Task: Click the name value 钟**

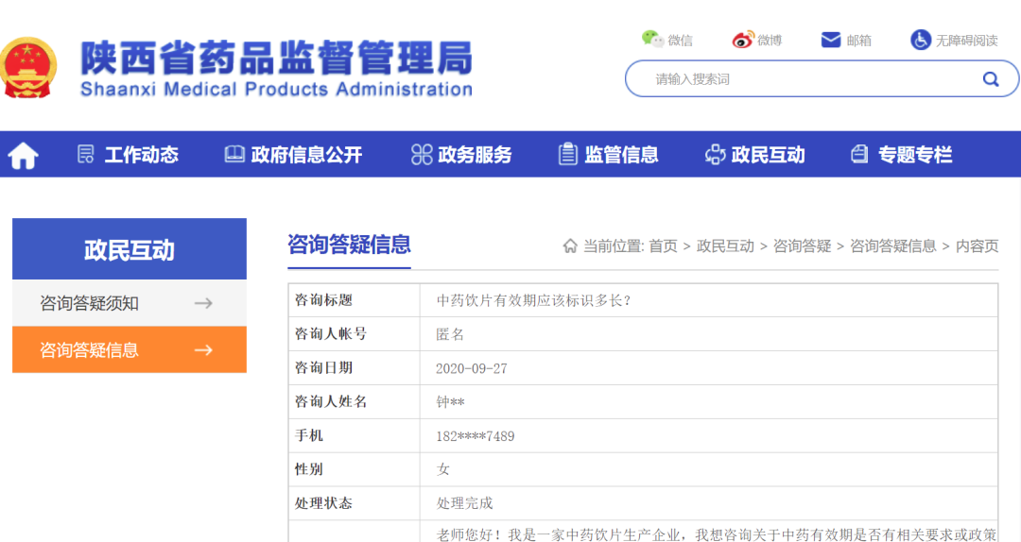Action: tap(450, 402)
